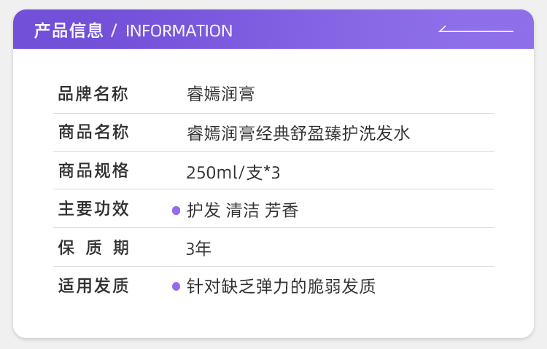Screen dimensions: 547x349
Task: Select the 针对缺乏弹力的脆弱发质 text
Action: point(282,286)
